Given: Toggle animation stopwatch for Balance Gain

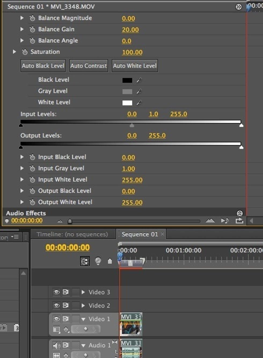Looking at the screenshot, I should pyautogui.click(x=32, y=29).
